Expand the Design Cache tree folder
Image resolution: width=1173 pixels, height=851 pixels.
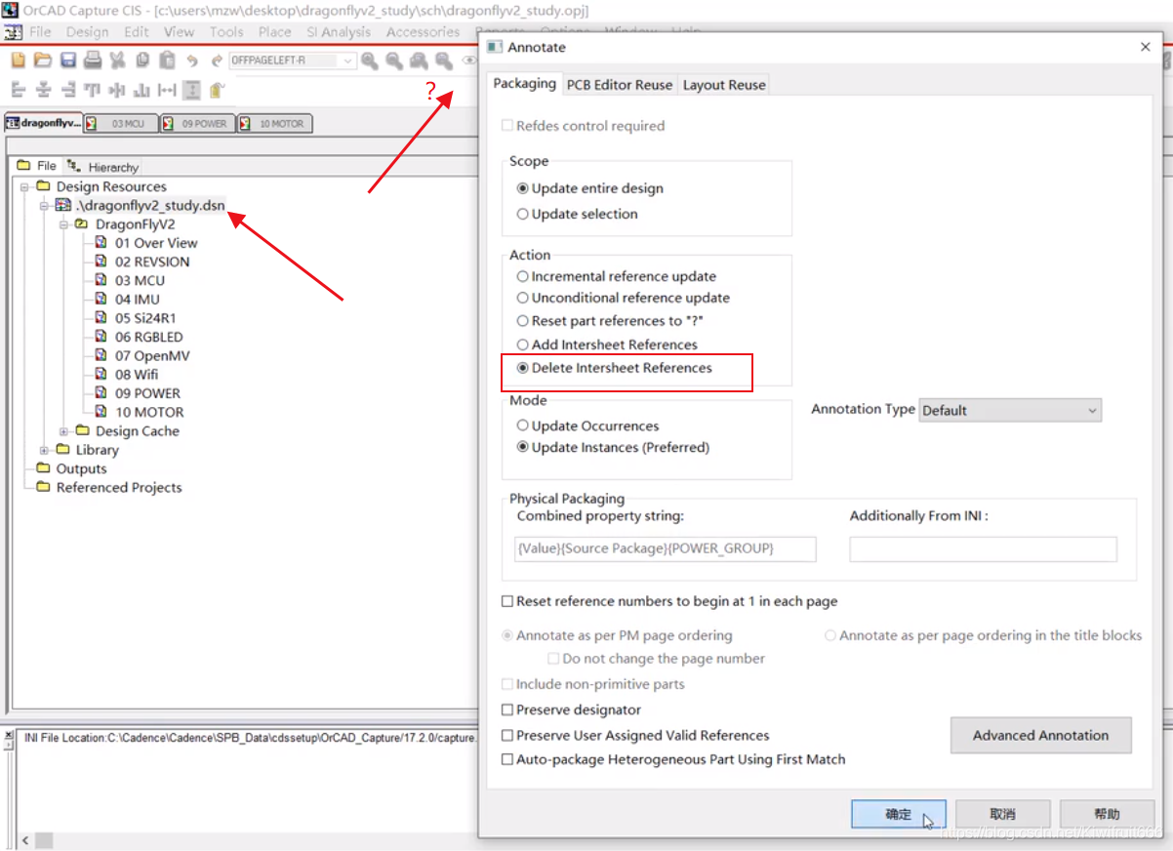point(64,431)
